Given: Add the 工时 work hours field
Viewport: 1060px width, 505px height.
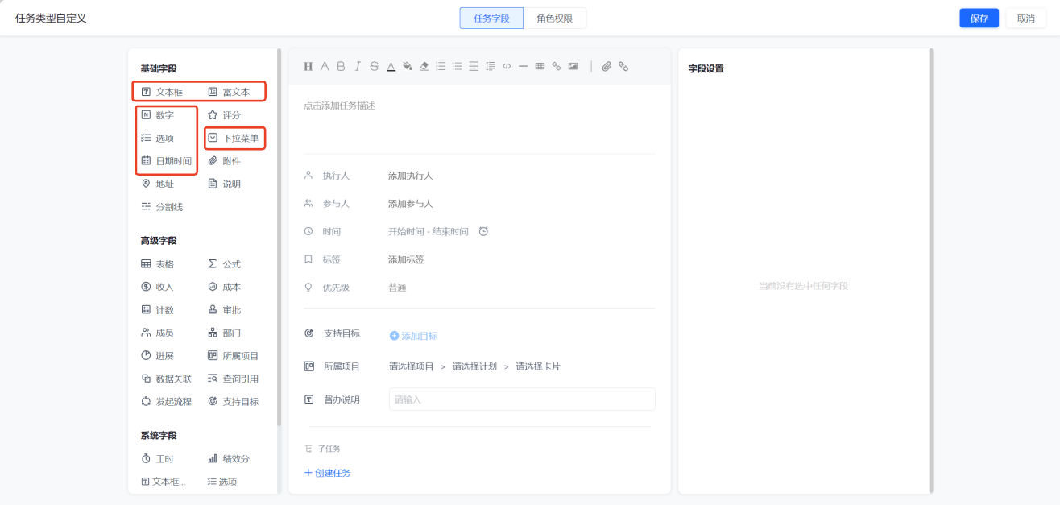Looking at the screenshot, I should (157, 459).
